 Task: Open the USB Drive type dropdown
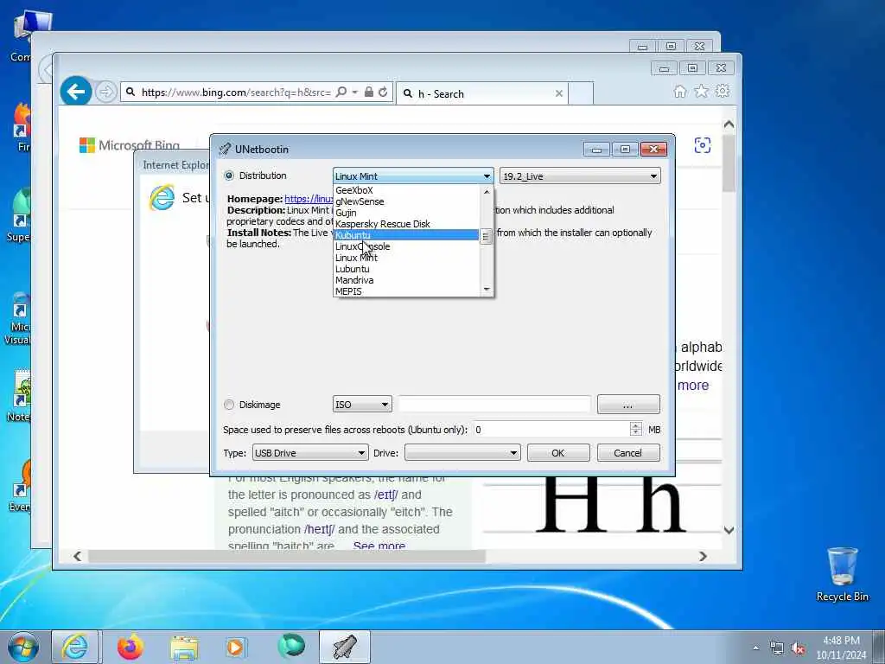[x=310, y=453]
